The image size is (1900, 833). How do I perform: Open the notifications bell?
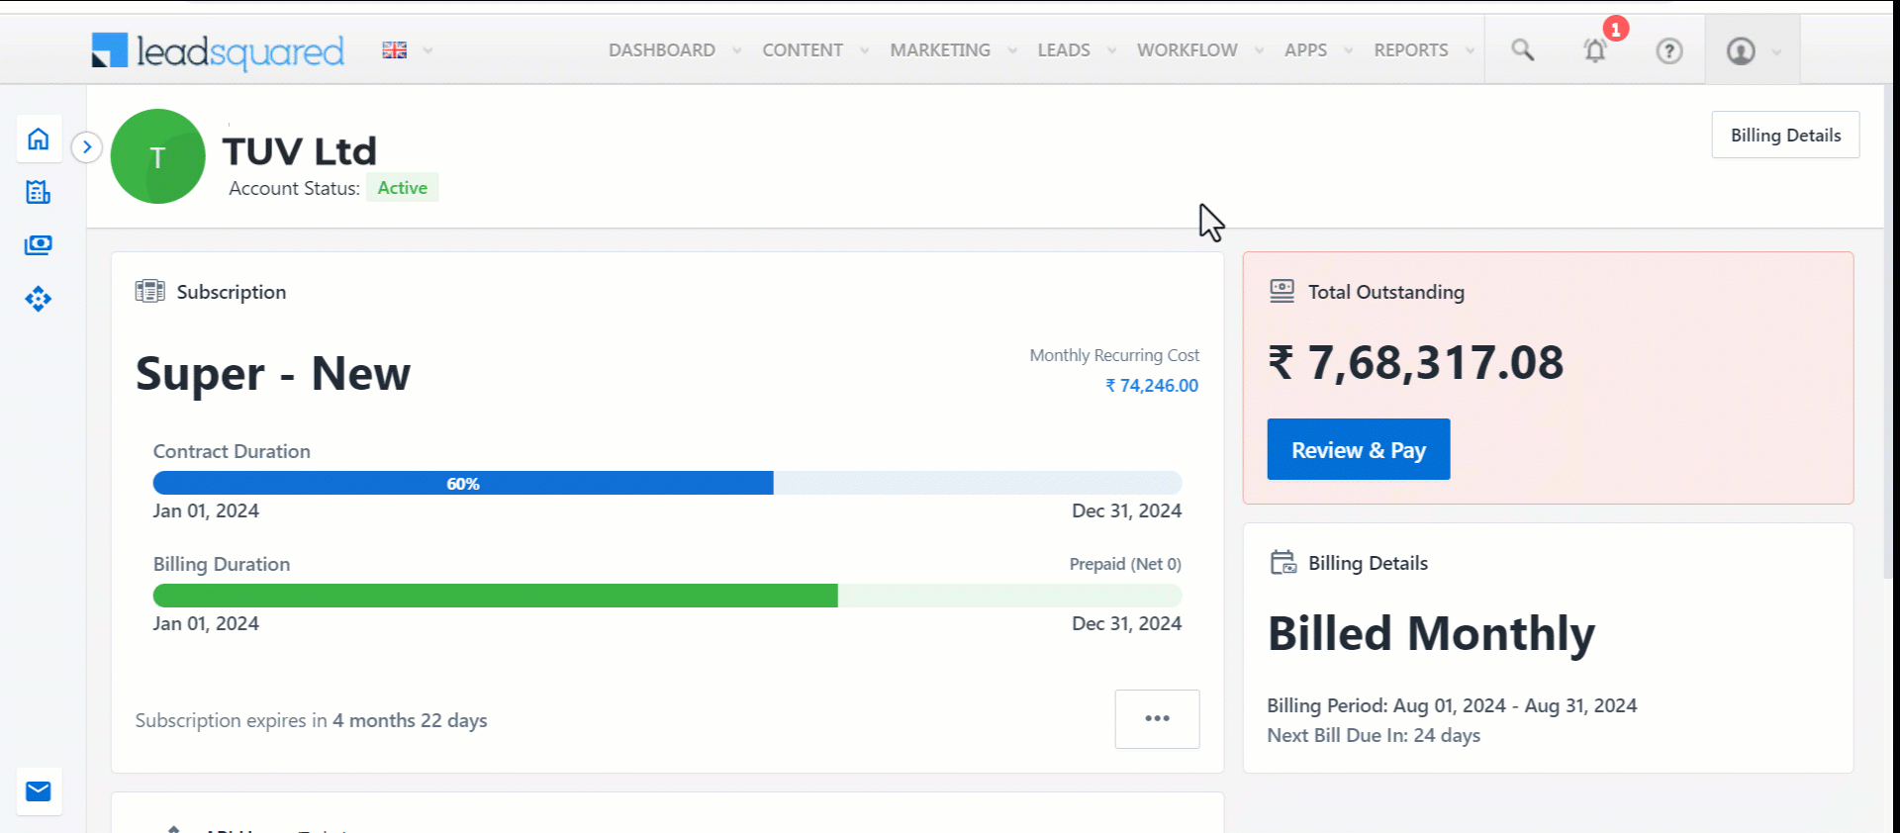tap(1595, 50)
